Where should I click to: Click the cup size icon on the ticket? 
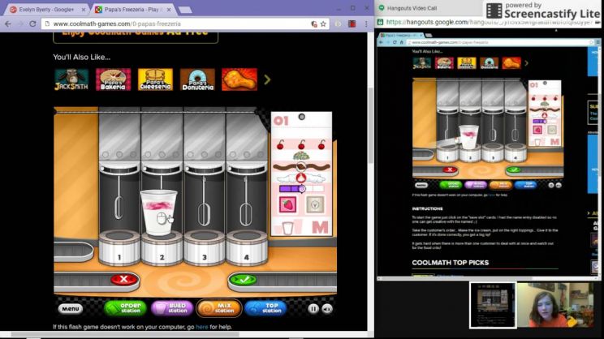tap(287, 227)
